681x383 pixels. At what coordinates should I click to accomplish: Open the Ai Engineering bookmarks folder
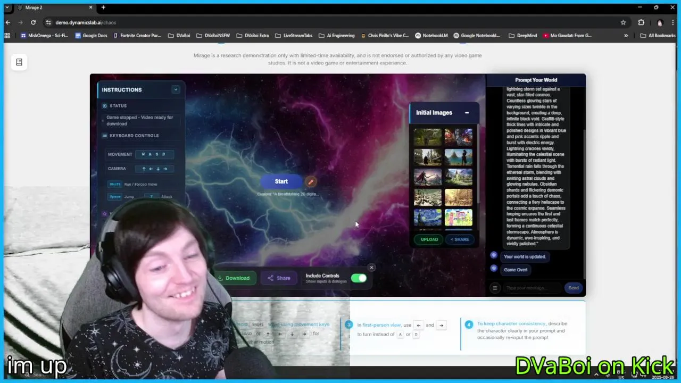click(x=337, y=36)
